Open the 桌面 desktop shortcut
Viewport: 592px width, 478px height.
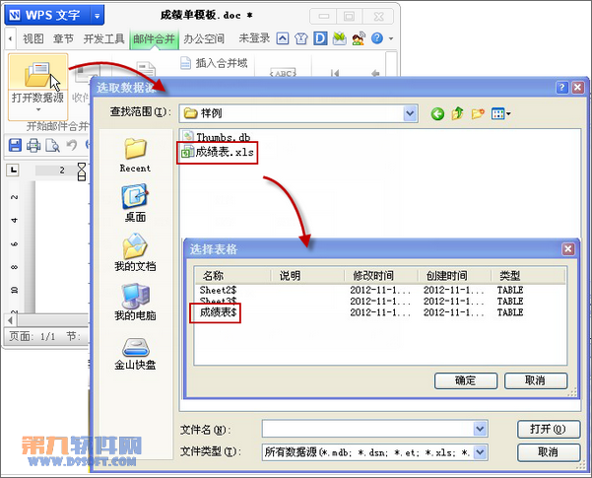coord(135,203)
